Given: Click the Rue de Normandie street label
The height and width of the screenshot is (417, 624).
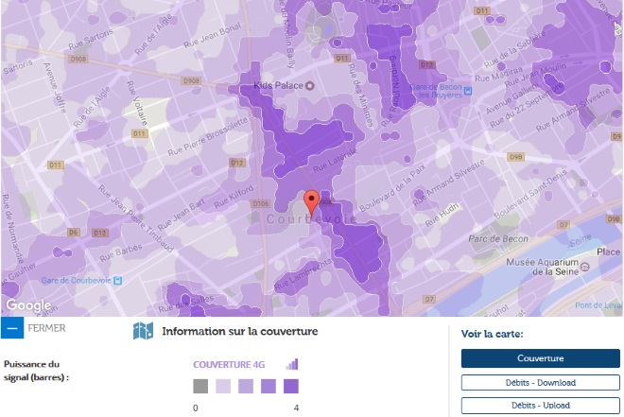Looking at the screenshot, I should coord(11,229).
